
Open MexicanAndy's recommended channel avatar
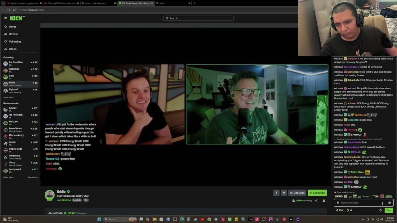click(x=5, y=136)
